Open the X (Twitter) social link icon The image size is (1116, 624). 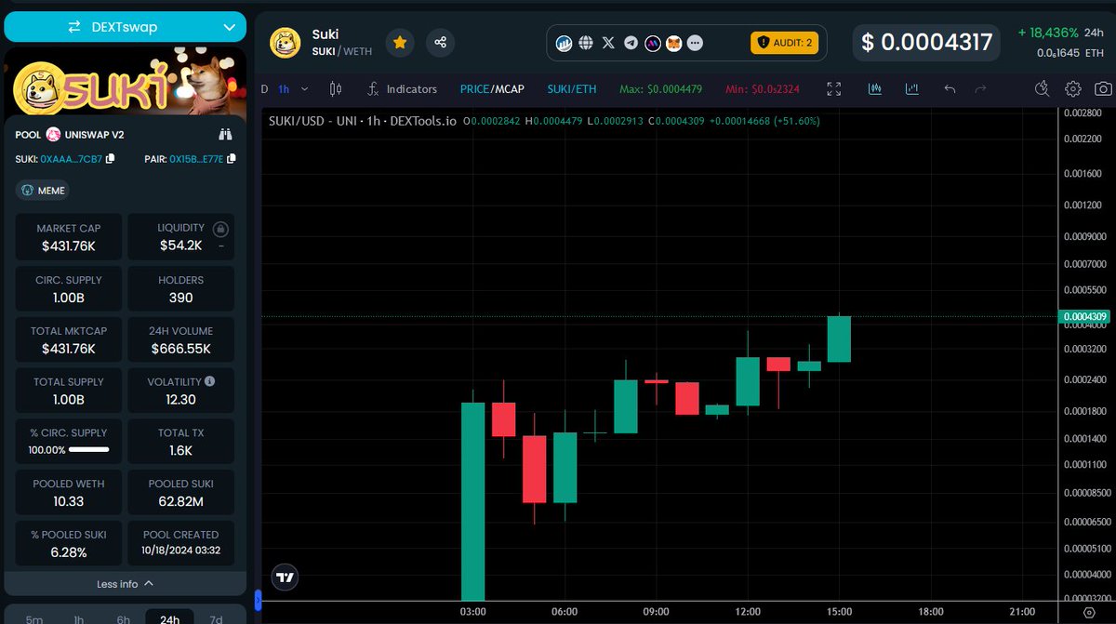click(x=608, y=43)
